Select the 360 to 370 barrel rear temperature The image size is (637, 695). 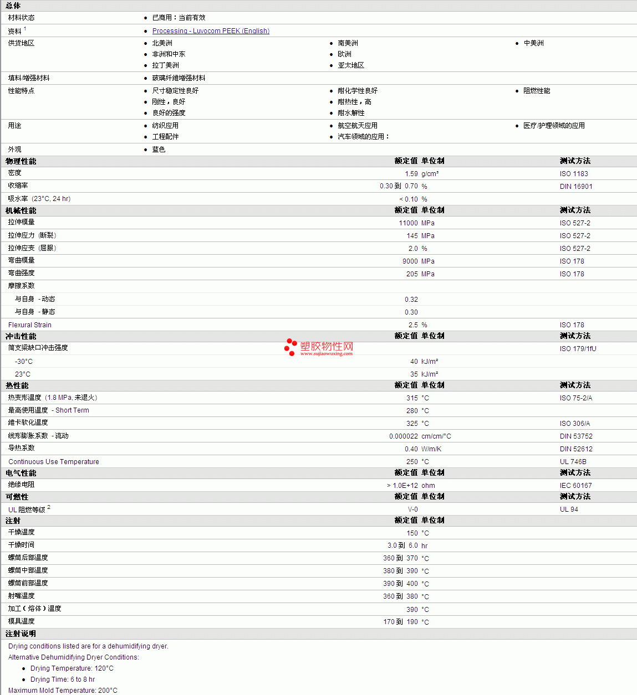point(400,558)
